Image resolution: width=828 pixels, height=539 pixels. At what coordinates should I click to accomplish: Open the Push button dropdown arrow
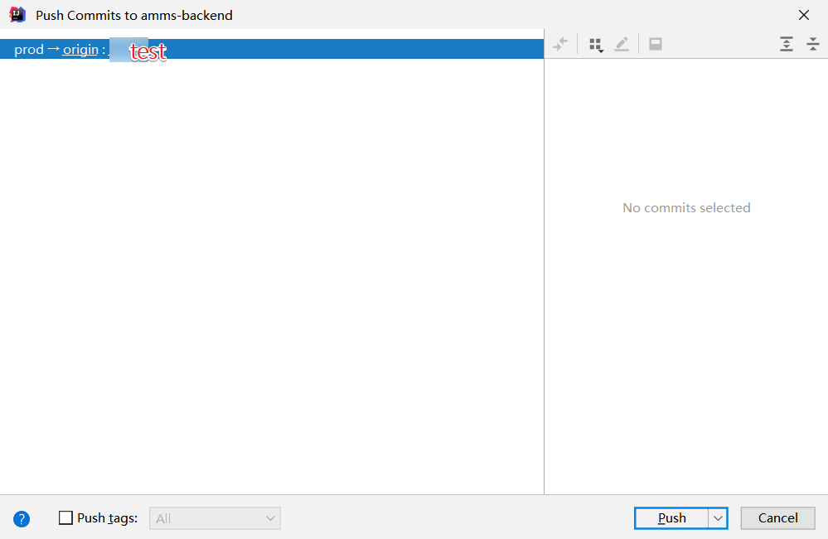tap(718, 517)
